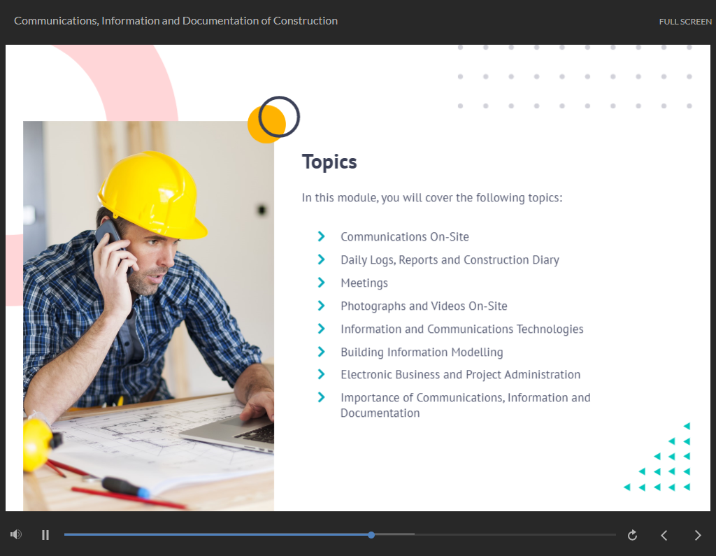
Task: Mute the course audio volume icon
Action: (x=16, y=535)
